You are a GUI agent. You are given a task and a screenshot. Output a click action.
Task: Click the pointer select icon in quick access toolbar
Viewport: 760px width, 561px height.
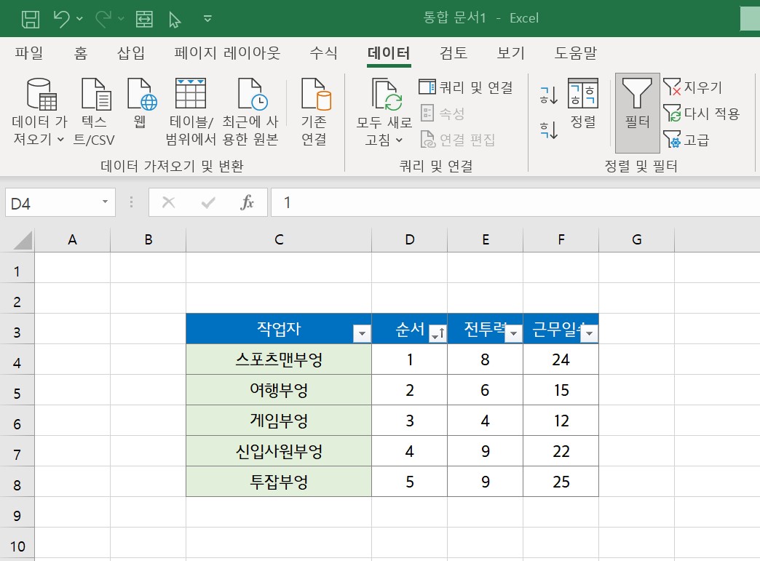(x=175, y=20)
